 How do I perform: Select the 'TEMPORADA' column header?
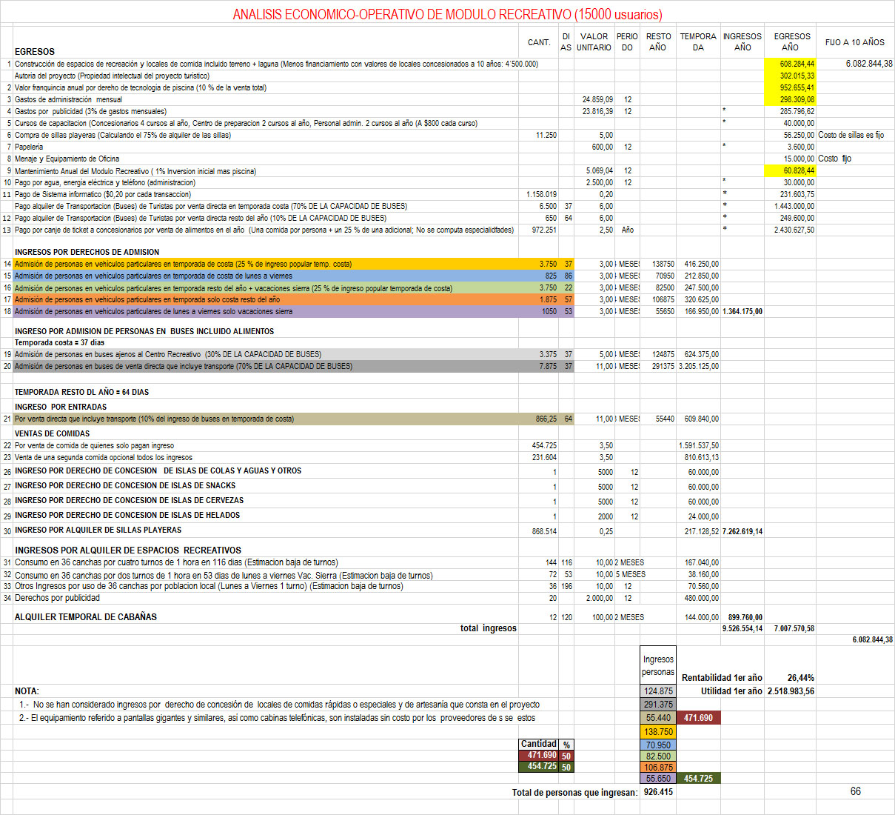[x=698, y=41]
